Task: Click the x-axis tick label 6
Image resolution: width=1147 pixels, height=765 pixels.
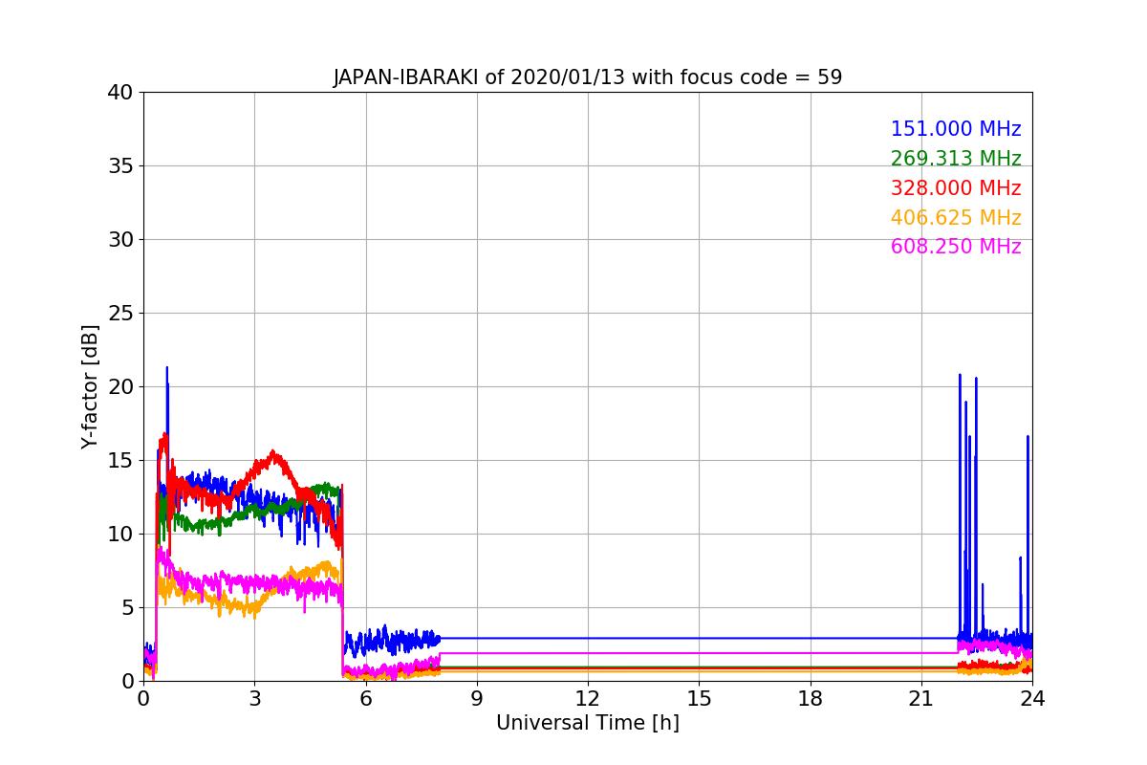Action: click(x=366, y=698)
